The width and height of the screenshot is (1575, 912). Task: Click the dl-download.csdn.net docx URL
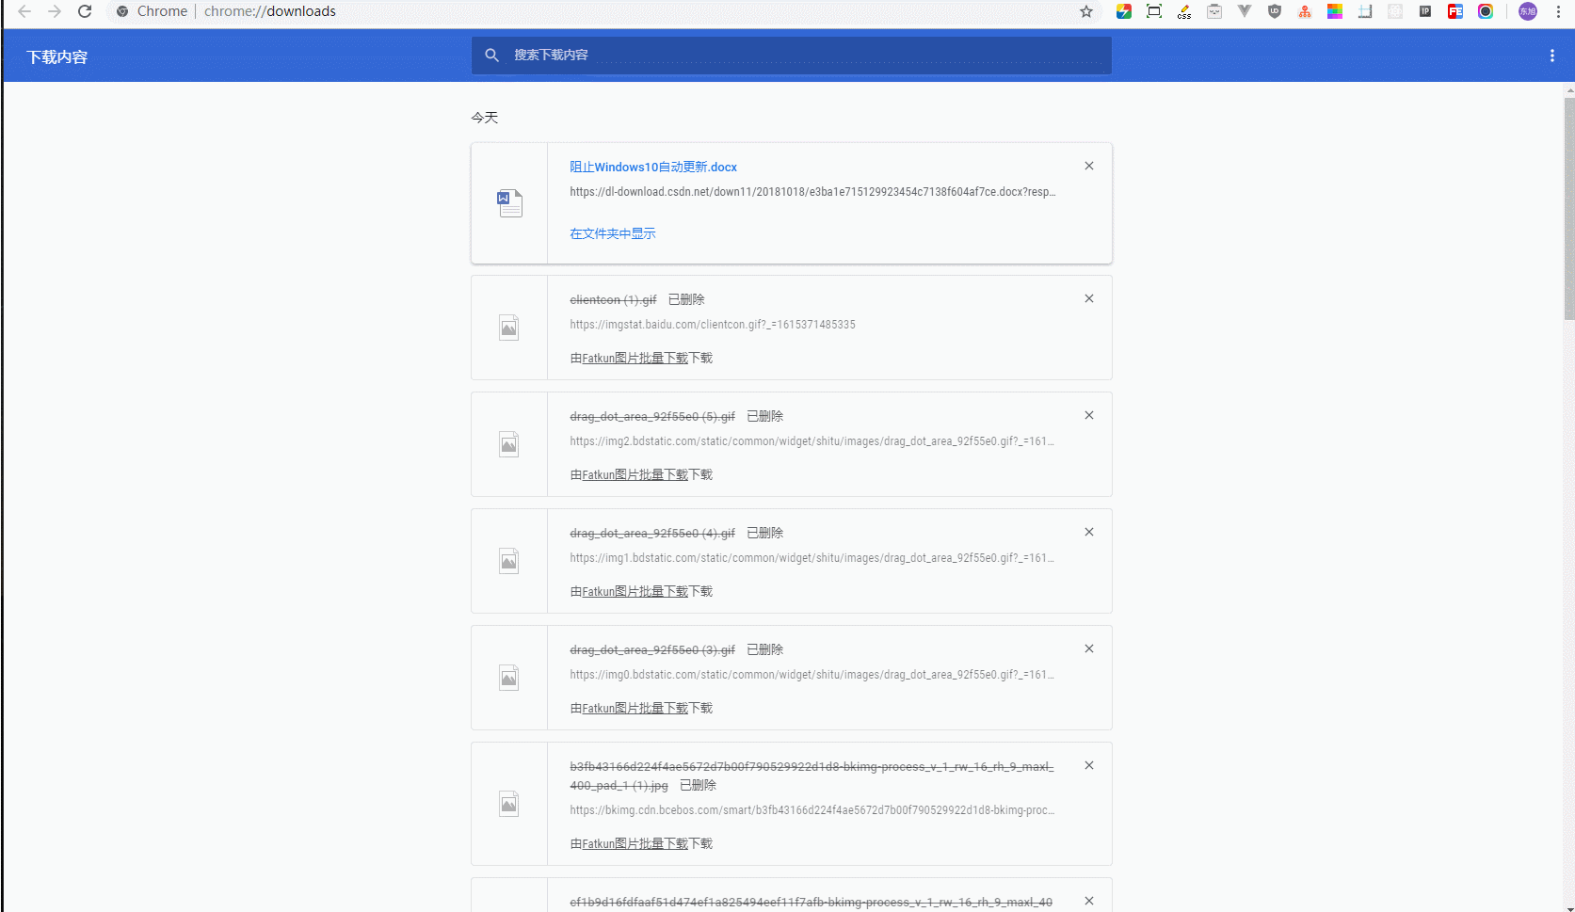click(812, 192)
